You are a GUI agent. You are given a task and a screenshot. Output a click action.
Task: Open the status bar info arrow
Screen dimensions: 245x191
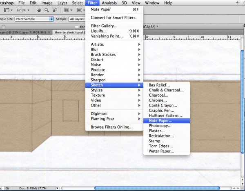pyautogui.click(x=57, y=188)
